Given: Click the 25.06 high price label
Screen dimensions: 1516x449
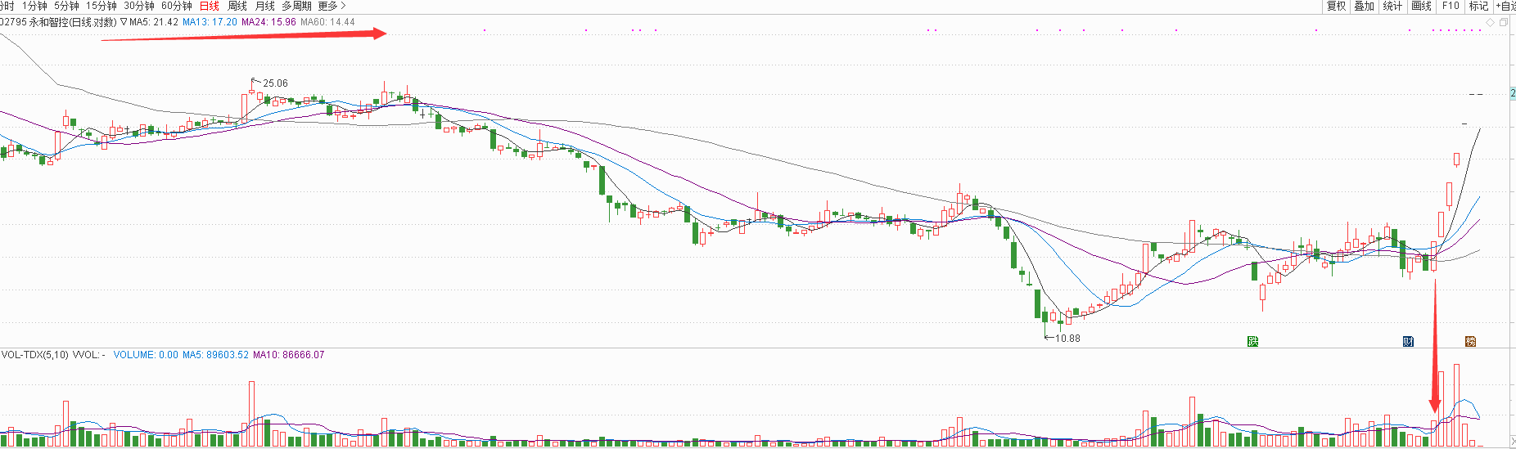Looking at the screenshot, I should pyautogui.click(x=275, y=83).
